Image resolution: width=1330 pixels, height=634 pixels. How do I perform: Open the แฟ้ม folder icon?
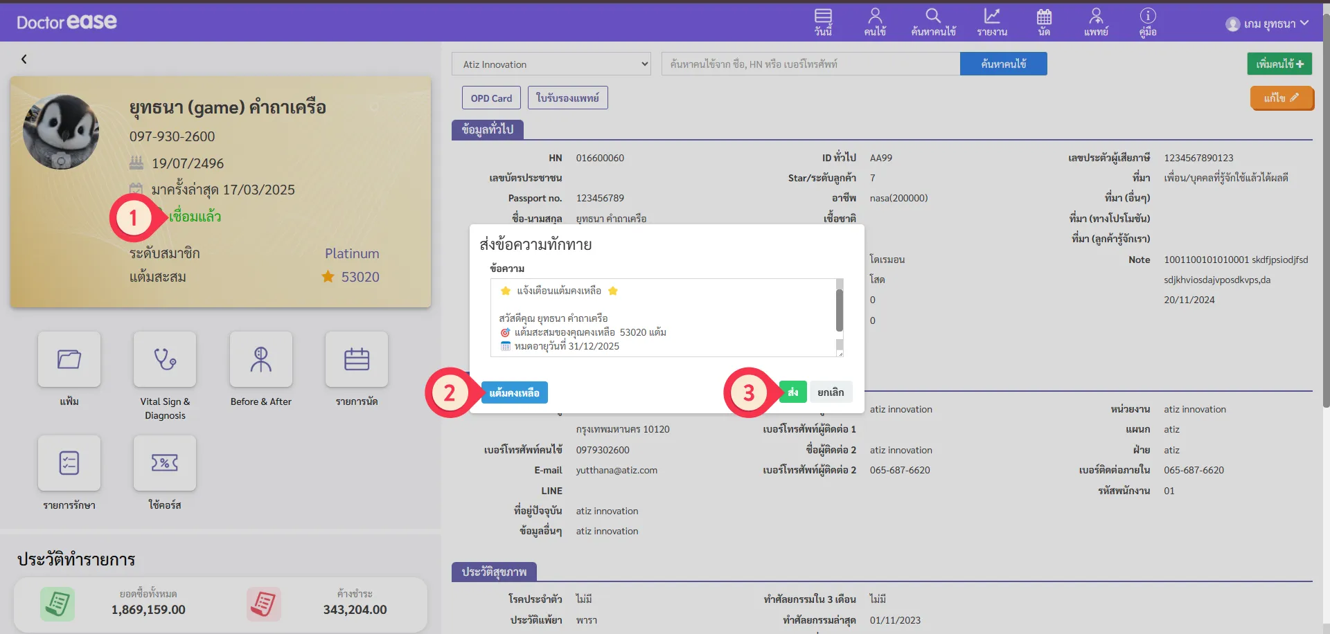[x=69, y=359]
